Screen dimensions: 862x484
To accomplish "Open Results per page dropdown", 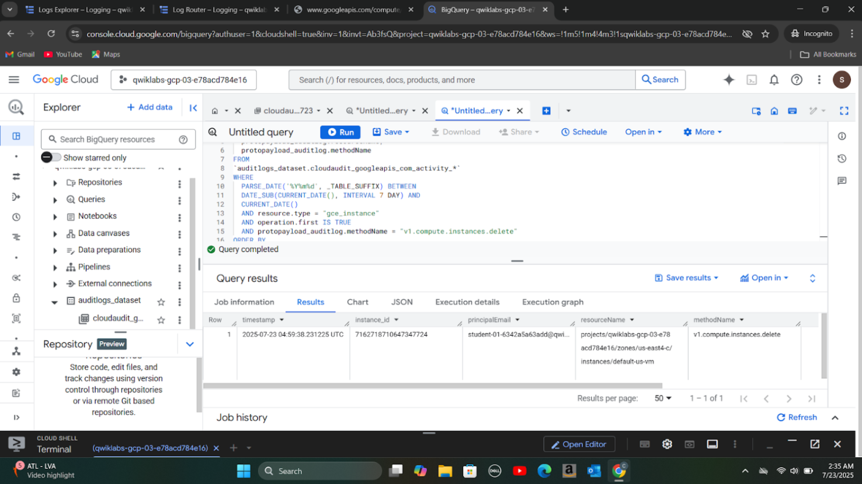I will pos(663,398).
